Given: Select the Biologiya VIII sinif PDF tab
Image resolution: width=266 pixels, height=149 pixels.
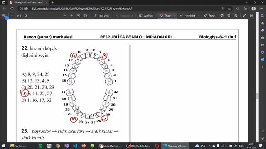Looking at the screenshot, I should 29,2.
